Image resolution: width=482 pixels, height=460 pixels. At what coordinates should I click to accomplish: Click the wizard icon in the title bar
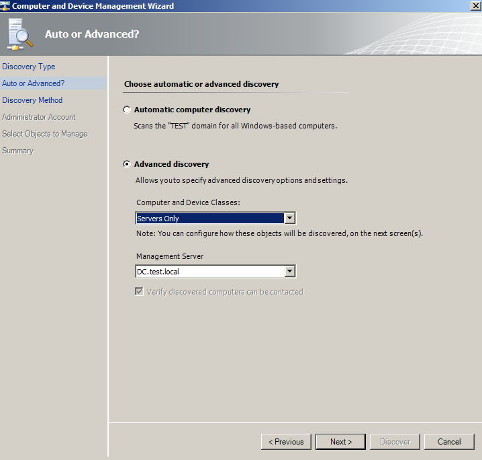point(5,5)
